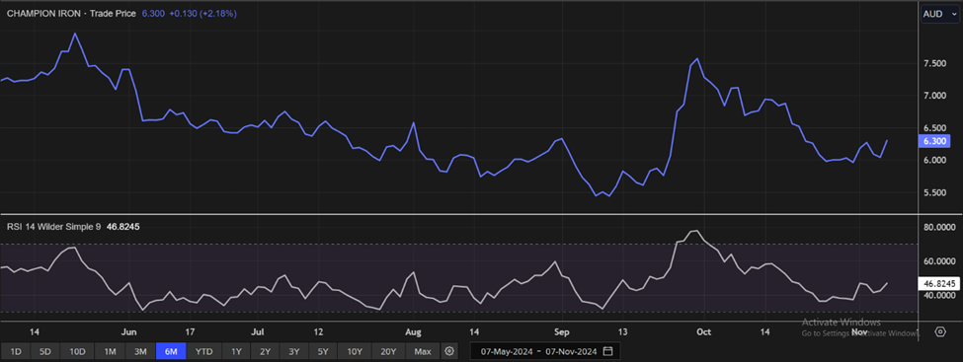963x362 pixels.
Task: Click the 6.300 current price tag on axis
Action: click(x=934, y=141)
